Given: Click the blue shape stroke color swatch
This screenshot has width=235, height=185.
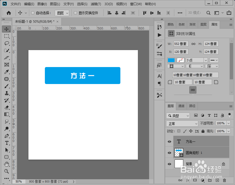Looking at the screenshot, I should pos(171,60).
